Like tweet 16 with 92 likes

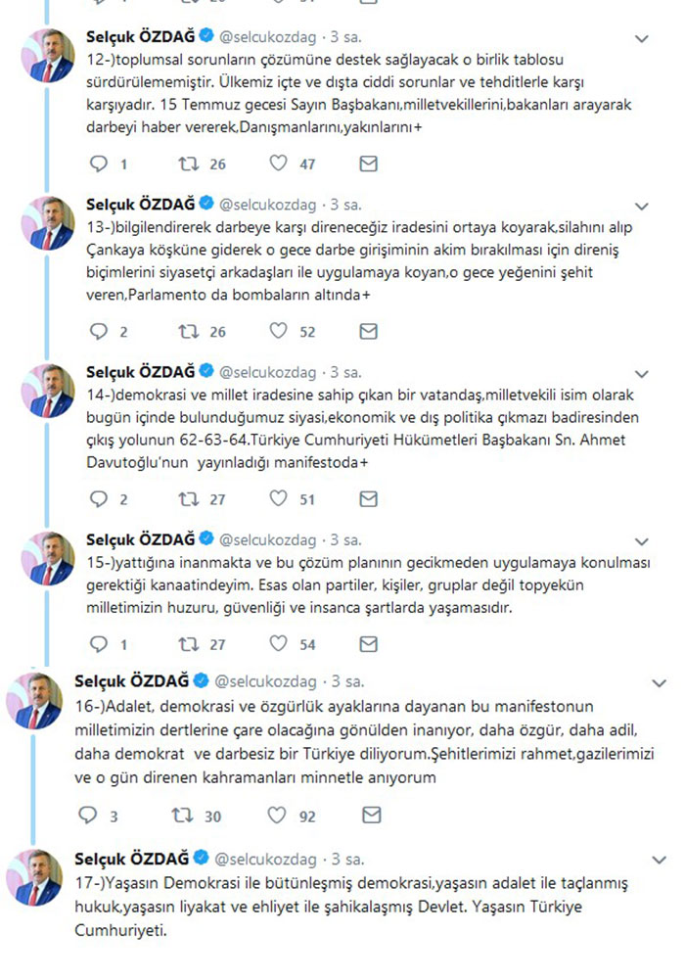[x=278, y=815]
